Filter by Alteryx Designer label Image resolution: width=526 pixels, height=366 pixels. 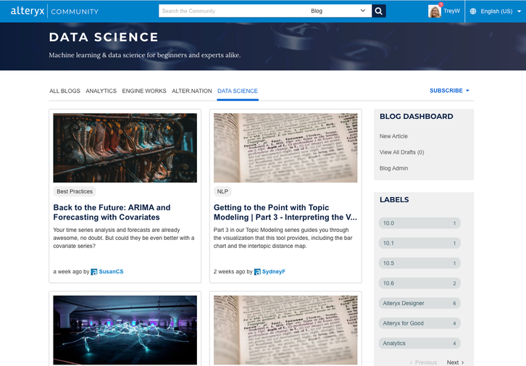coord(419,303)
